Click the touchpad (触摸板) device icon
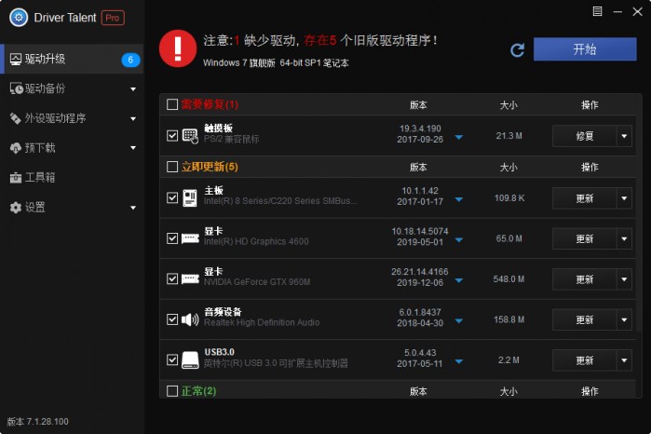651x434 pixels. click(x=190, y=136)
